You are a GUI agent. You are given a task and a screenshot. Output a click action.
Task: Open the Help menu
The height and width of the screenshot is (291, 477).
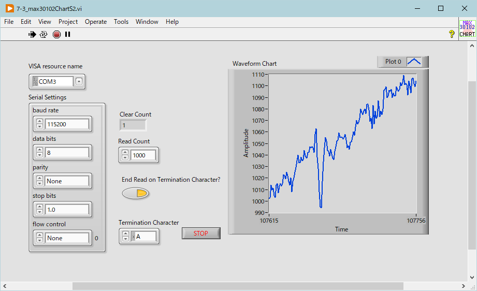(172, 22)
